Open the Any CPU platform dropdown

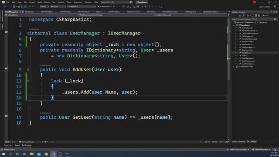click(x=58, y=7)
